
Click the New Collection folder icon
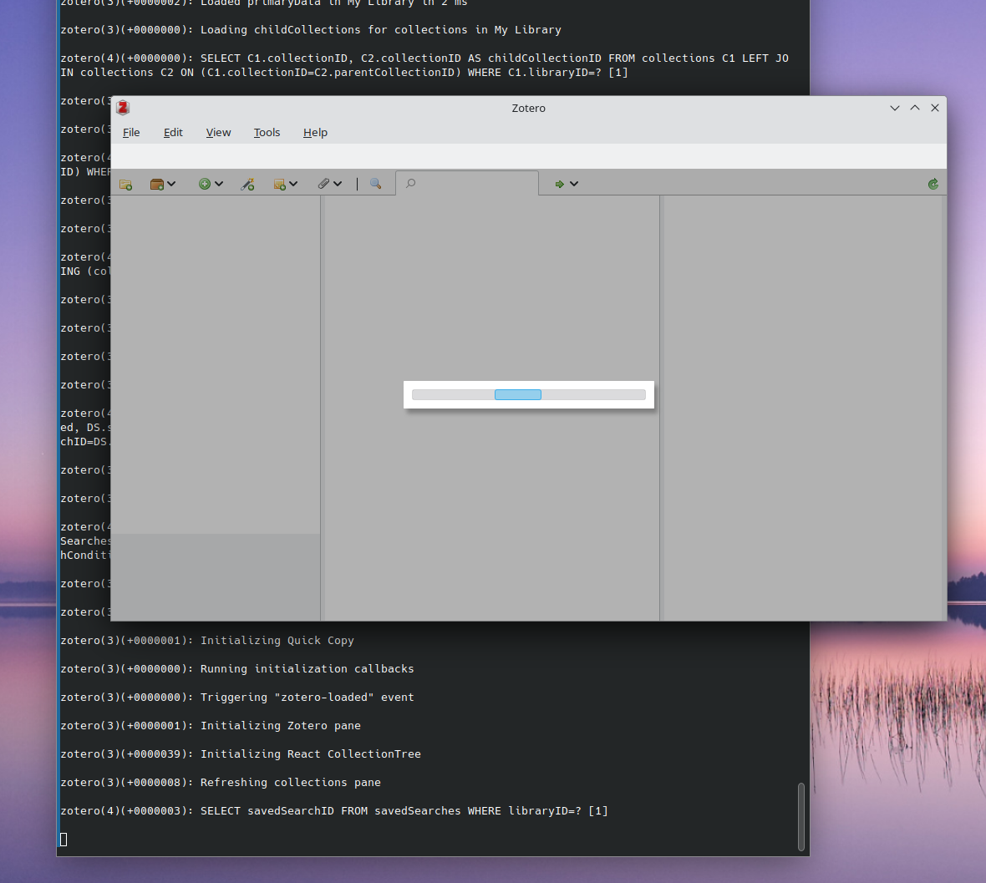pyautogui.click(x=126, y=184)
